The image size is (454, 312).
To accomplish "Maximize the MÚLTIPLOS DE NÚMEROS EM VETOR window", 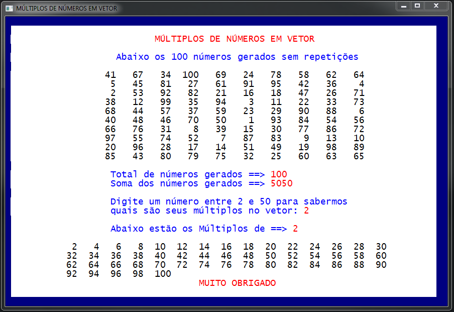I will pyautogui.click(x=417, y=6).
